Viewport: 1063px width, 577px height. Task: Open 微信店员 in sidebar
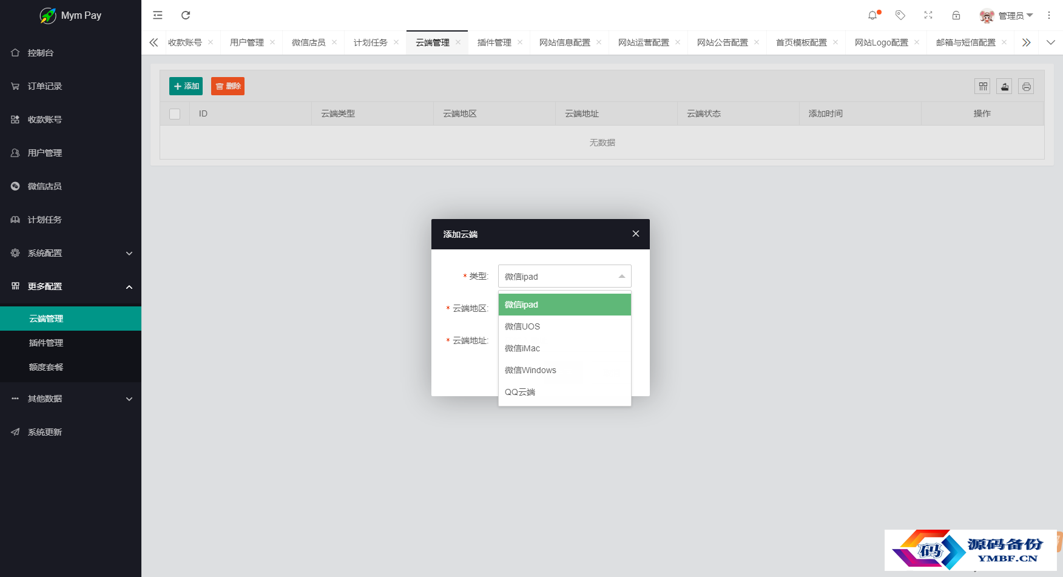coord(70,186)
